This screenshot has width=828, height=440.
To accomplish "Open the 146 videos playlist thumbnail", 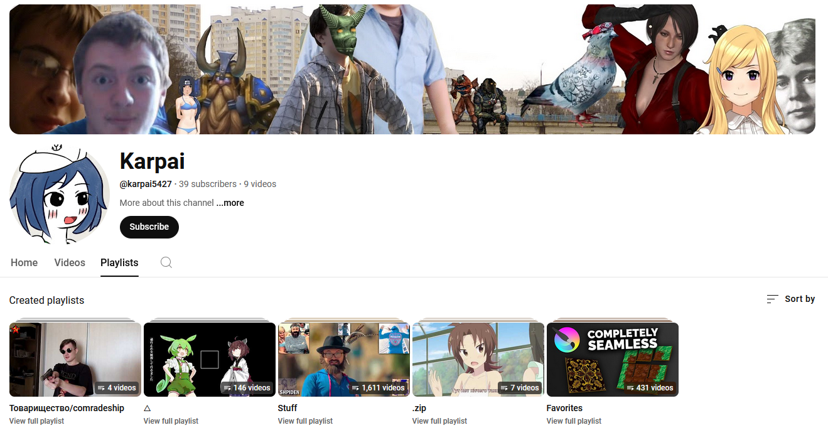I will (x=209, y=359).
